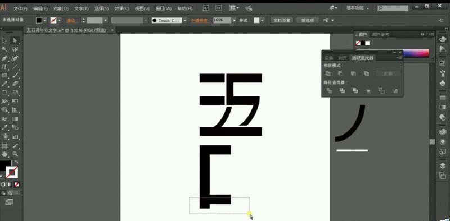This screenshot has height=221, width=450.
Task: Select the Pen tool
Action: [x=4, y=58]
